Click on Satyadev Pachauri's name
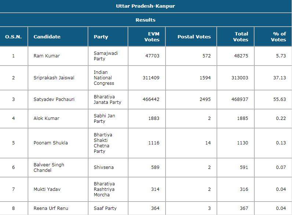Viewport: 292px width, 215px height. [54, 99]
